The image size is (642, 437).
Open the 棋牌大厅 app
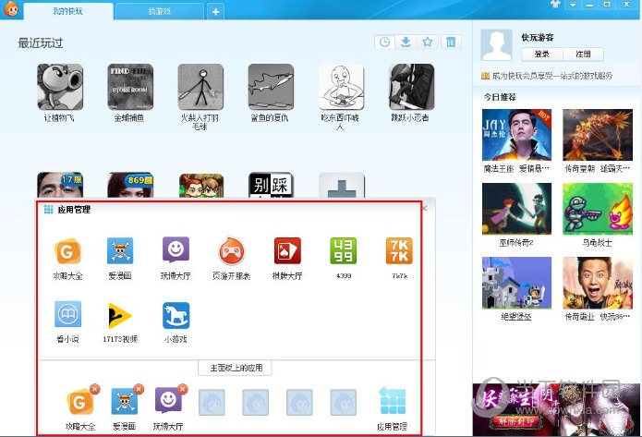coord(287,251)
